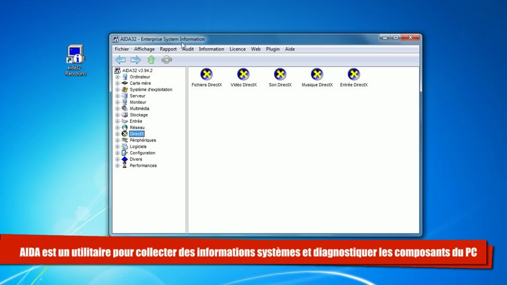Image resolution: width=507 pixels, height=285 pixels.
Task: Expand the Réseau tree node
Action: (118, 128)
